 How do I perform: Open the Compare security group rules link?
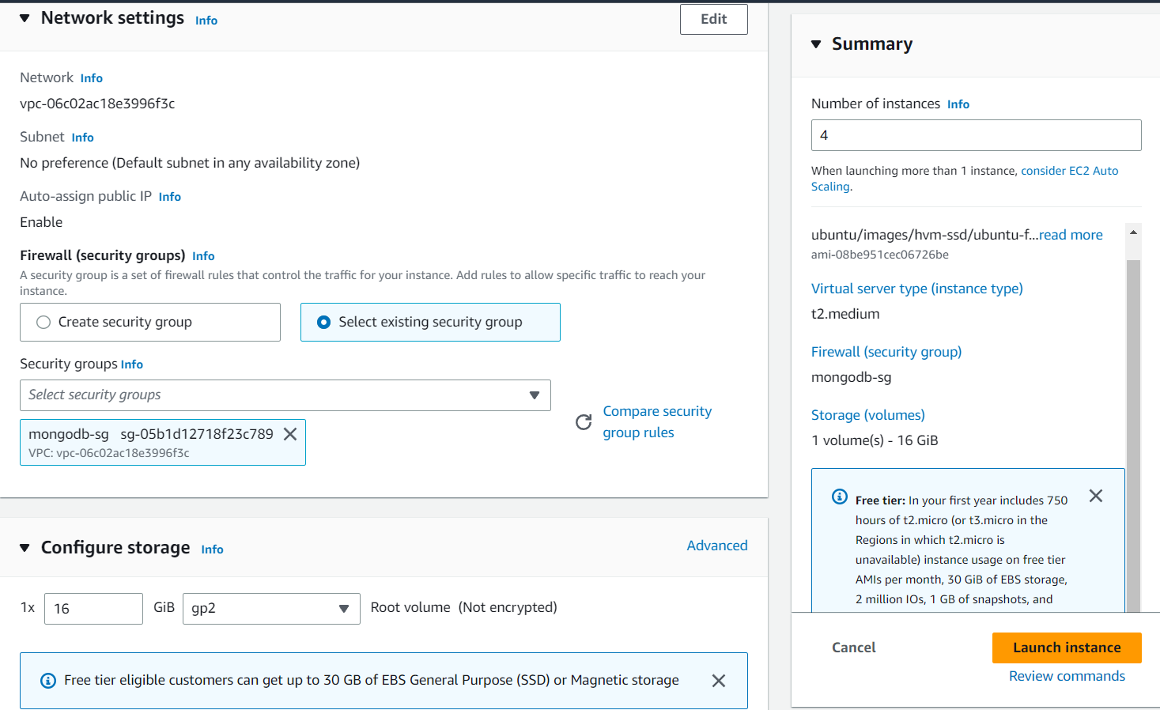(x=656, y=421)
